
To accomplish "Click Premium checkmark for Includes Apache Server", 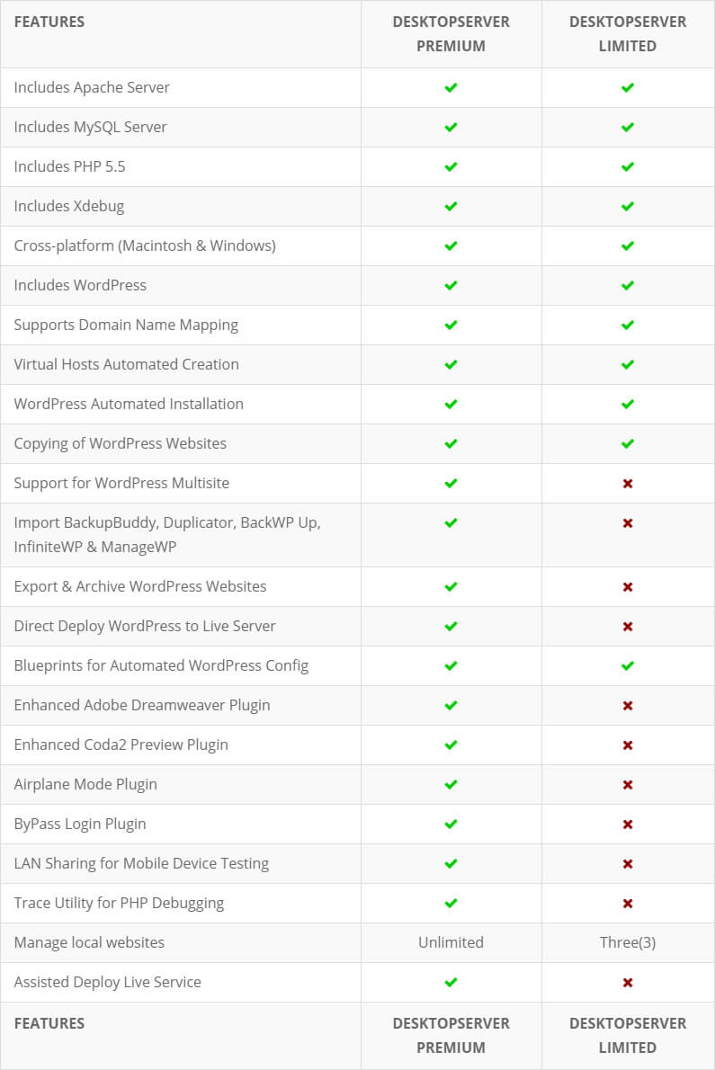I will point(451,87).
